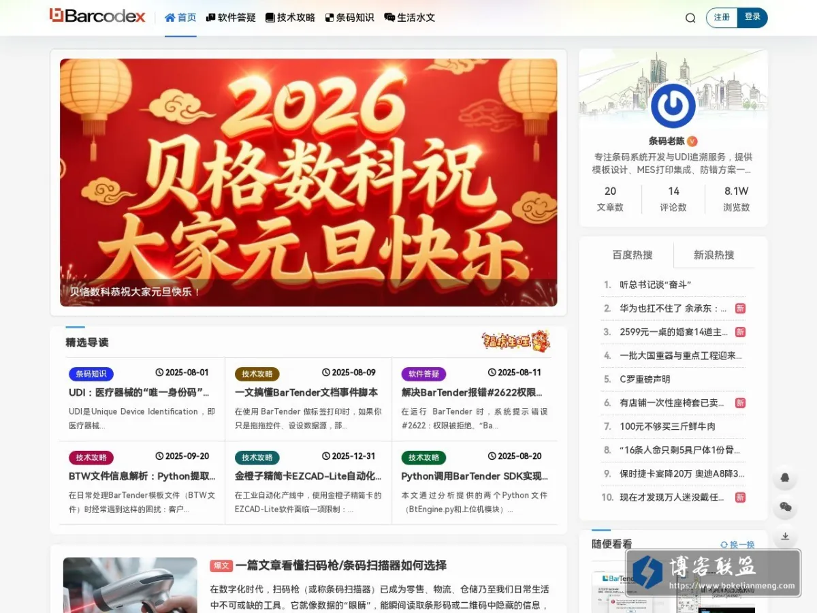Open hot search 华为也扛不住了 余承东
The image size is (817, 613).
click(673, 309)
